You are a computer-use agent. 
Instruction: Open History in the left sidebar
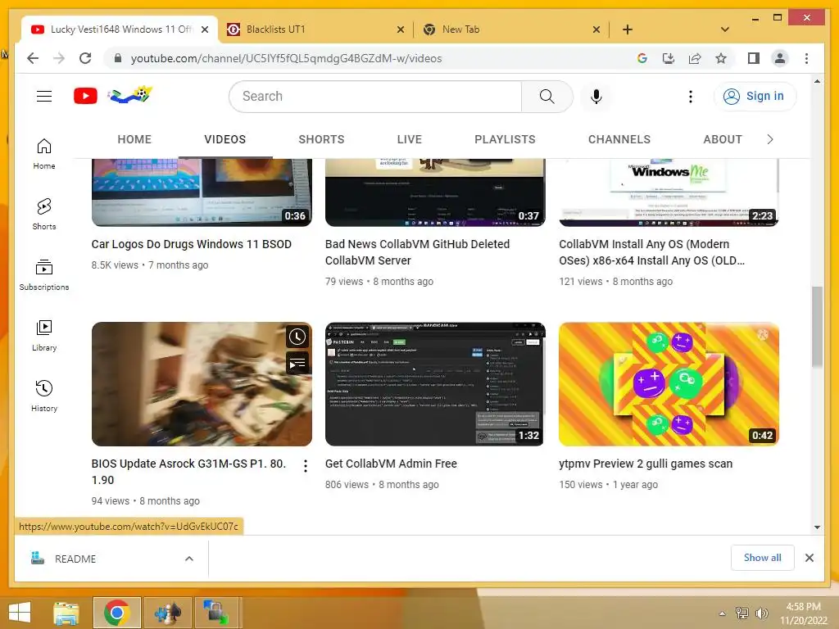coord(44,396)
